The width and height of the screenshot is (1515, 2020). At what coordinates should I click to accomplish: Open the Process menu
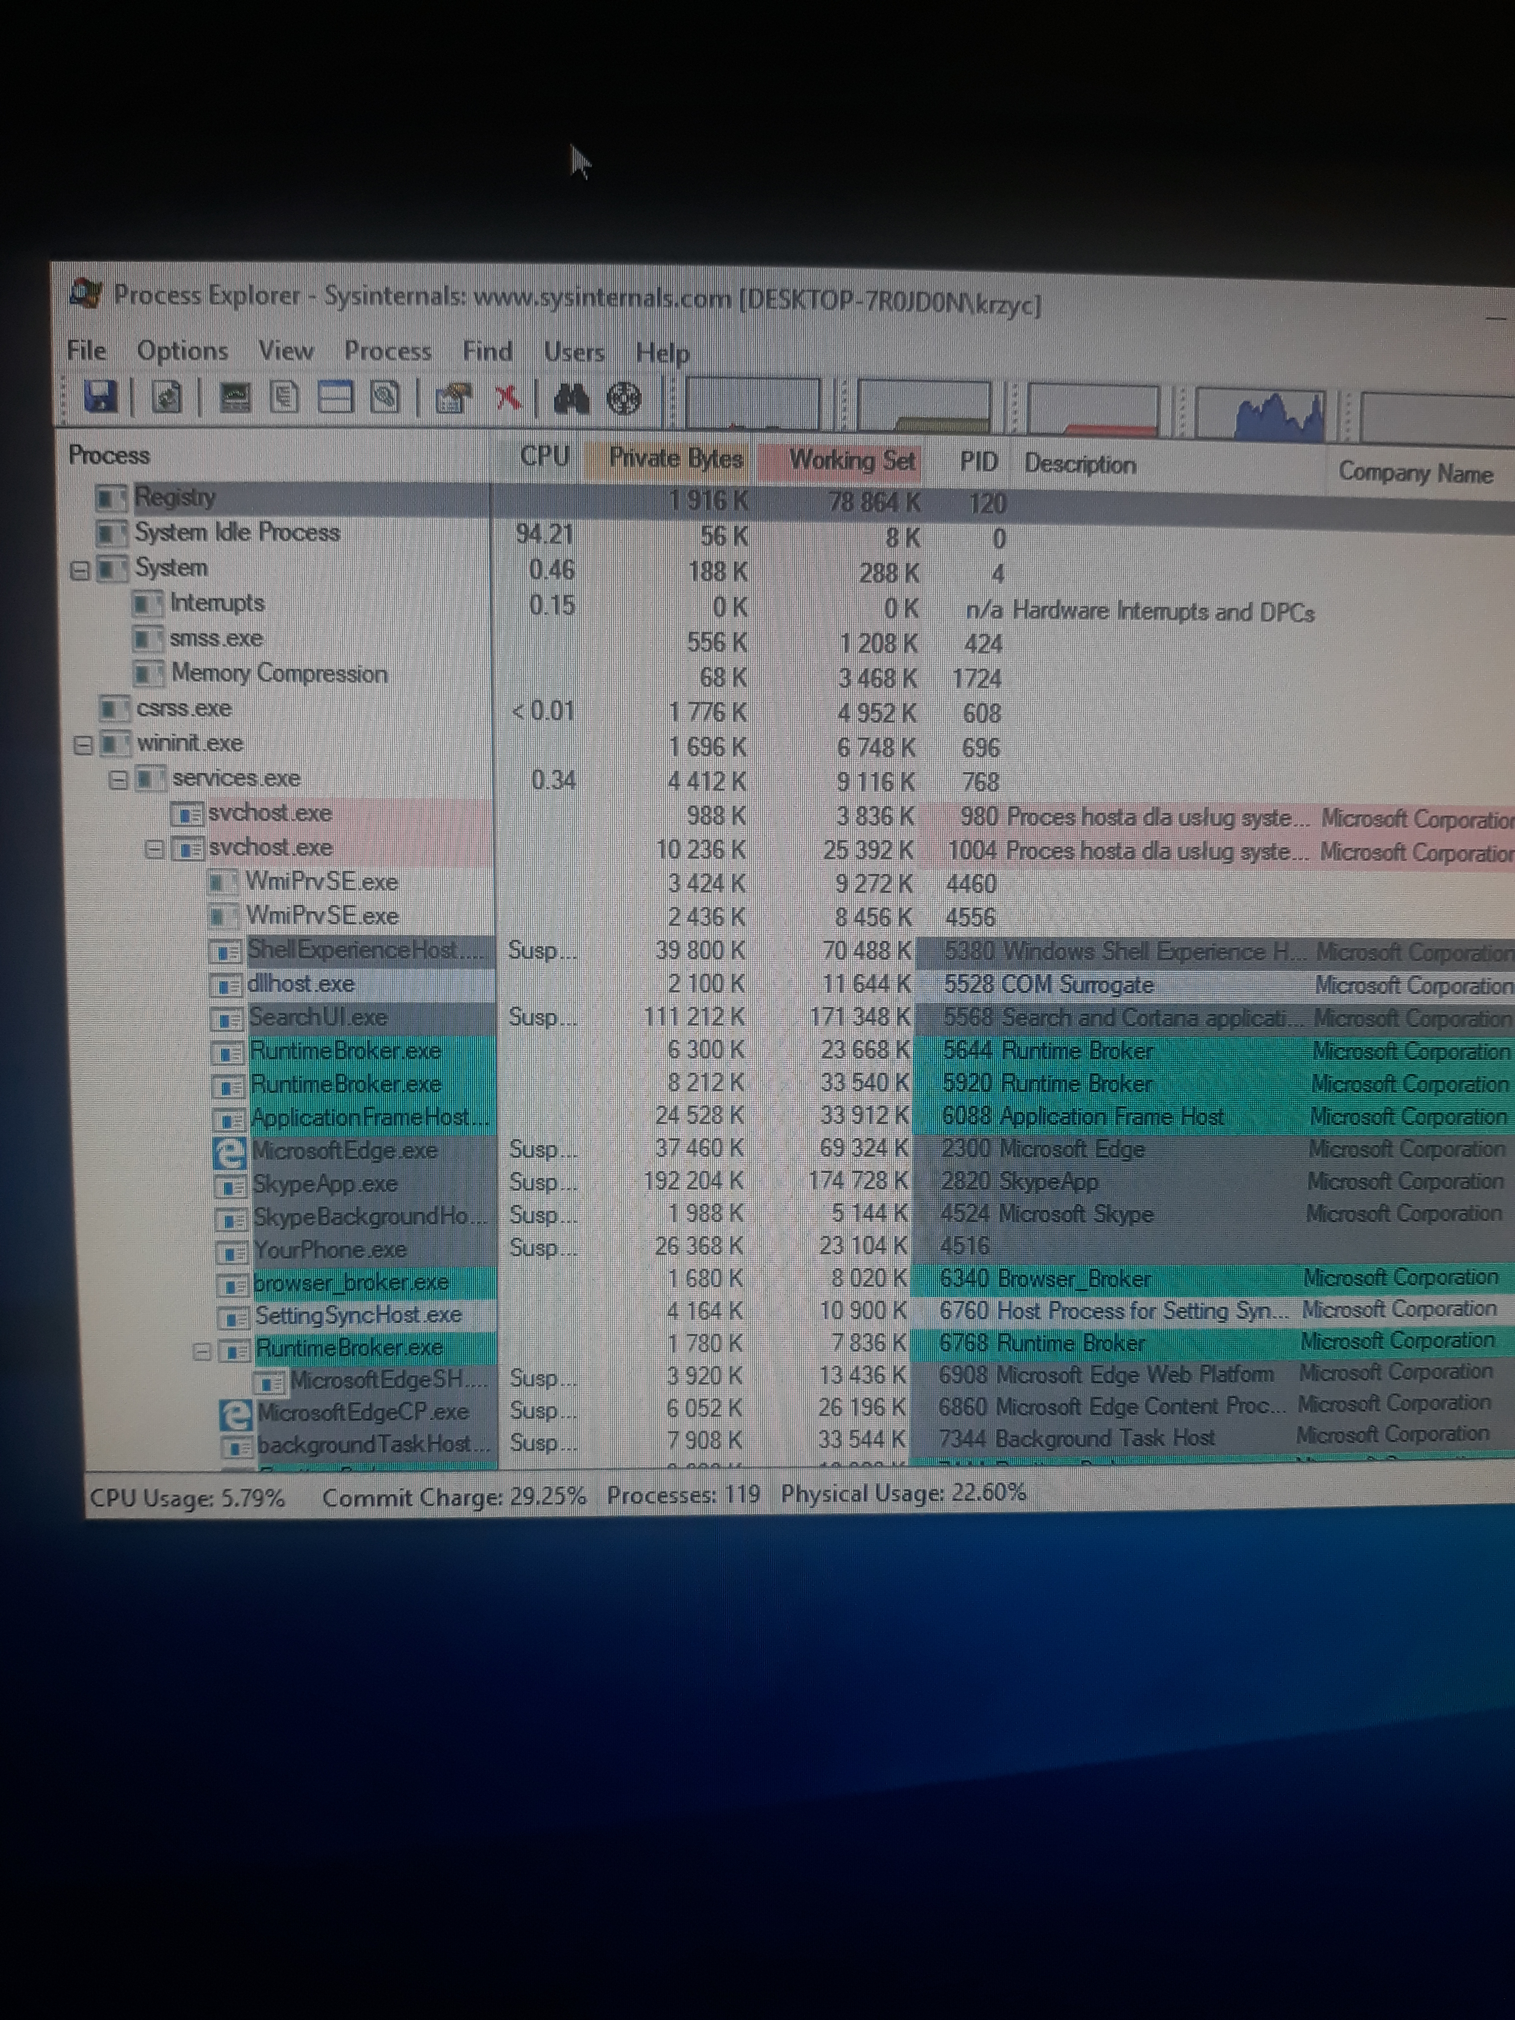click(x=387, y=351)
